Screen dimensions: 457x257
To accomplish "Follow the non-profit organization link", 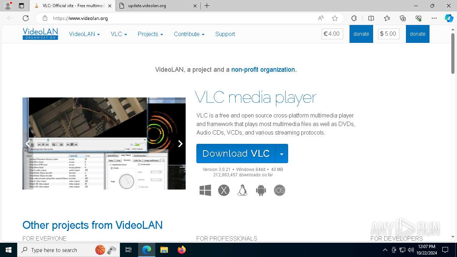I will point(264,70).
